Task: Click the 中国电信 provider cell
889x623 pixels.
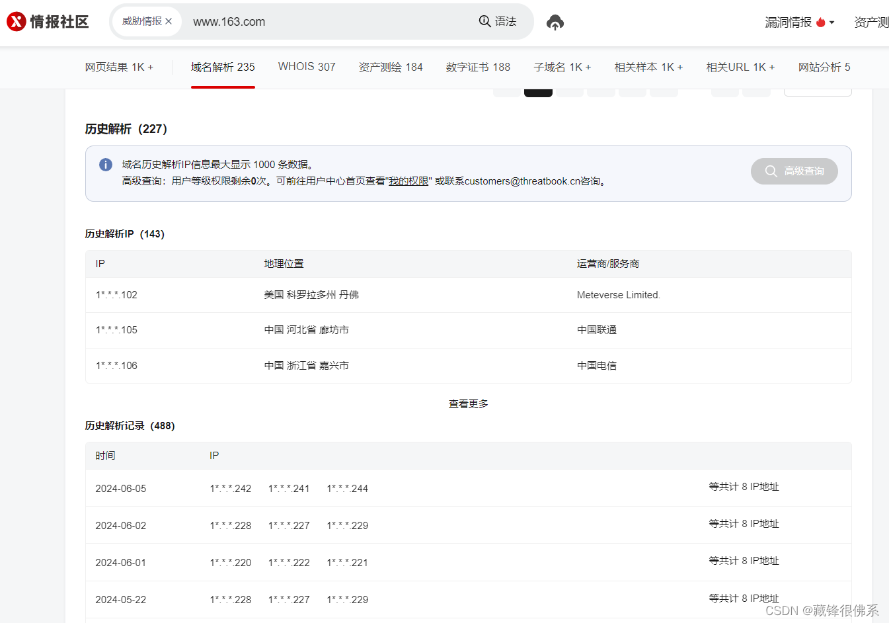Action: (x=597, y=366)
